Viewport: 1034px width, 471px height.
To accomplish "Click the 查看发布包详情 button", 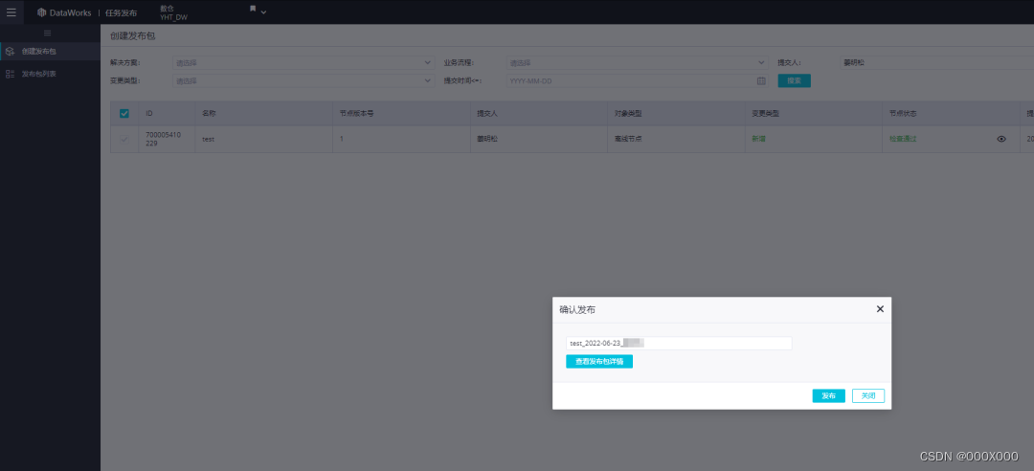I will (599, 362).
